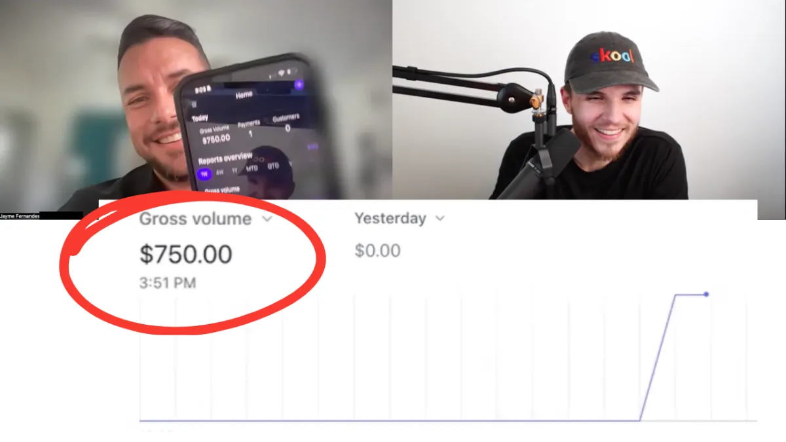Choose the MTD range on phone

252,168
